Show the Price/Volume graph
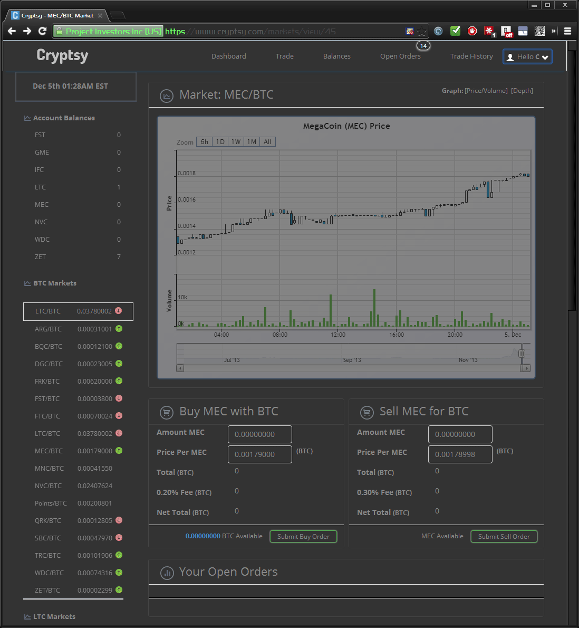Screen dimensions: 579x628 point(486,91)
